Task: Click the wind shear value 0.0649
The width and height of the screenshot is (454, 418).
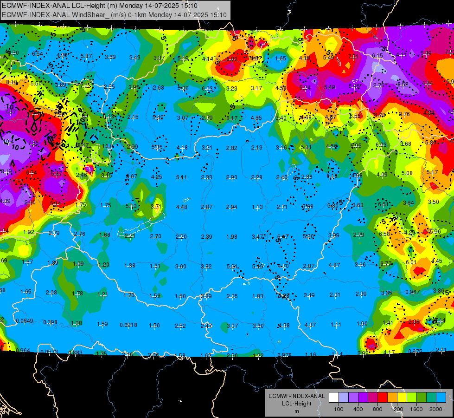Action: (25, 321)
